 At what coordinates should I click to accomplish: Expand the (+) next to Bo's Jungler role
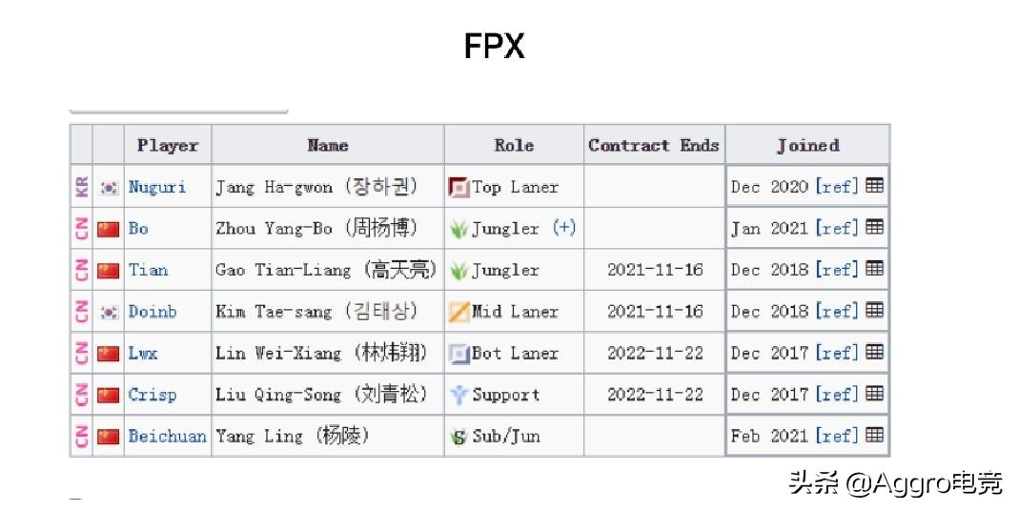(x=563, y=228)
